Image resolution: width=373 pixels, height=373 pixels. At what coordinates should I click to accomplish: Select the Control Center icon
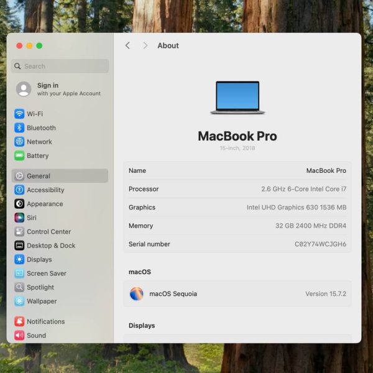coord(19,231)
